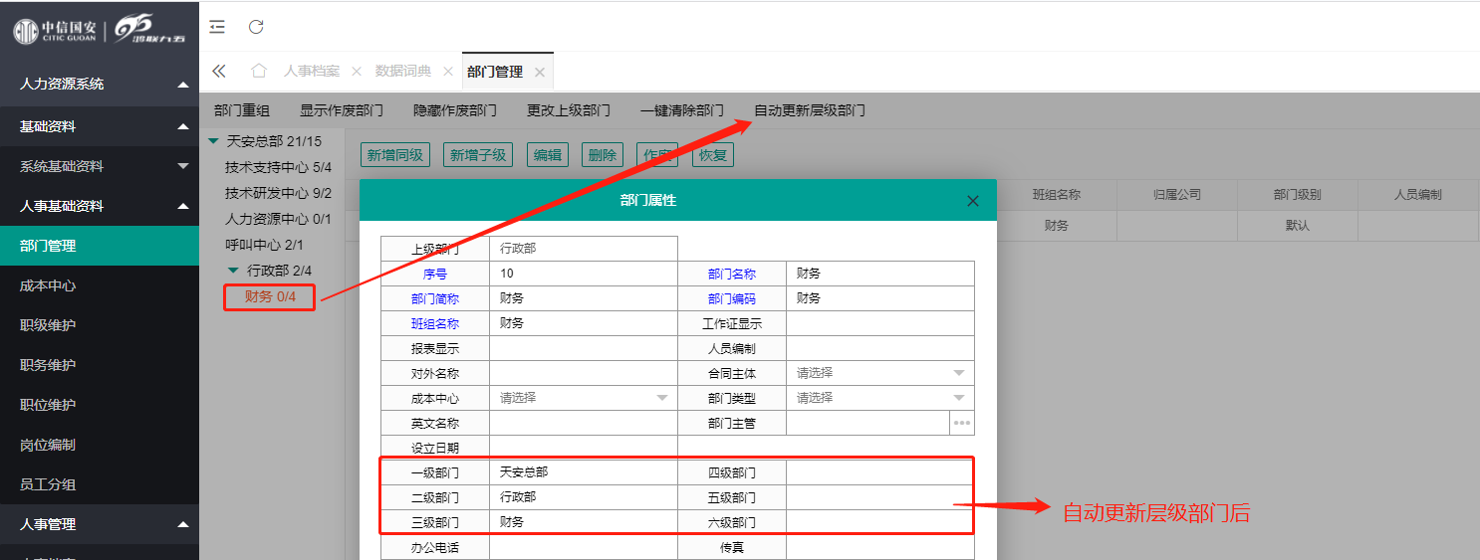Close the 人事档案 tab
Image resolution: width=1480 pixels, height=560 pixels.
pos(356,72)
